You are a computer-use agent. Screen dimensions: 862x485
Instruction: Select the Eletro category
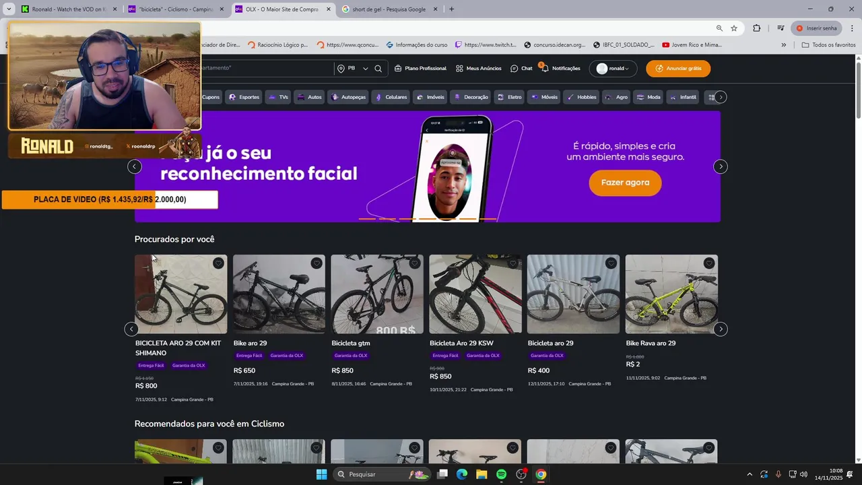509,97
